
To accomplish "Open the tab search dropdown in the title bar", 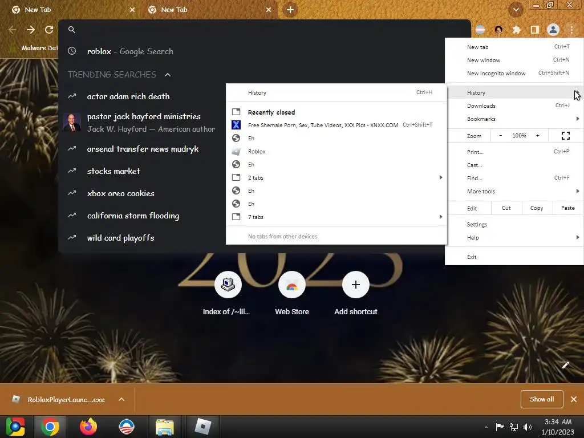I will 516,10.
